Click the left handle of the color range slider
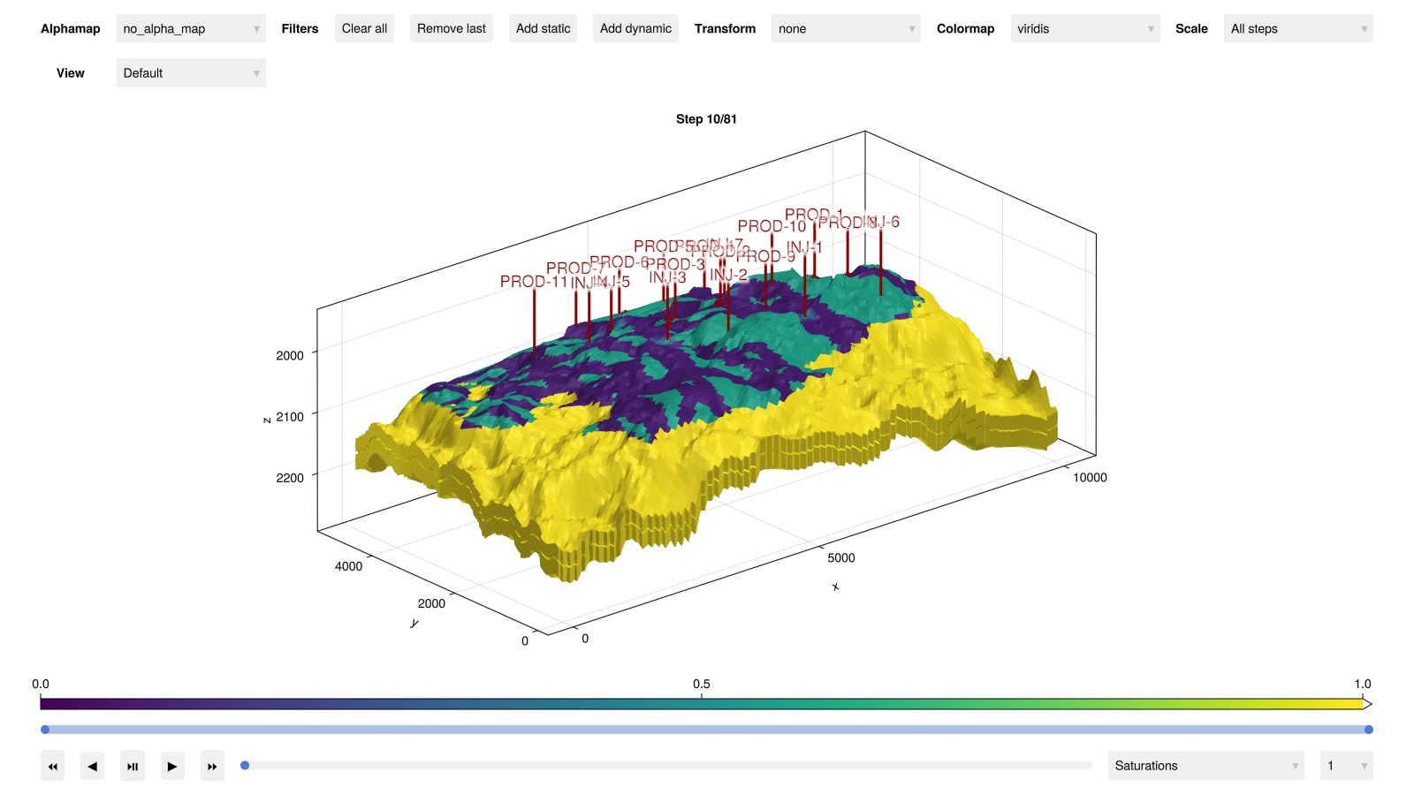1414x795 pixels. [x=45, y=730]
